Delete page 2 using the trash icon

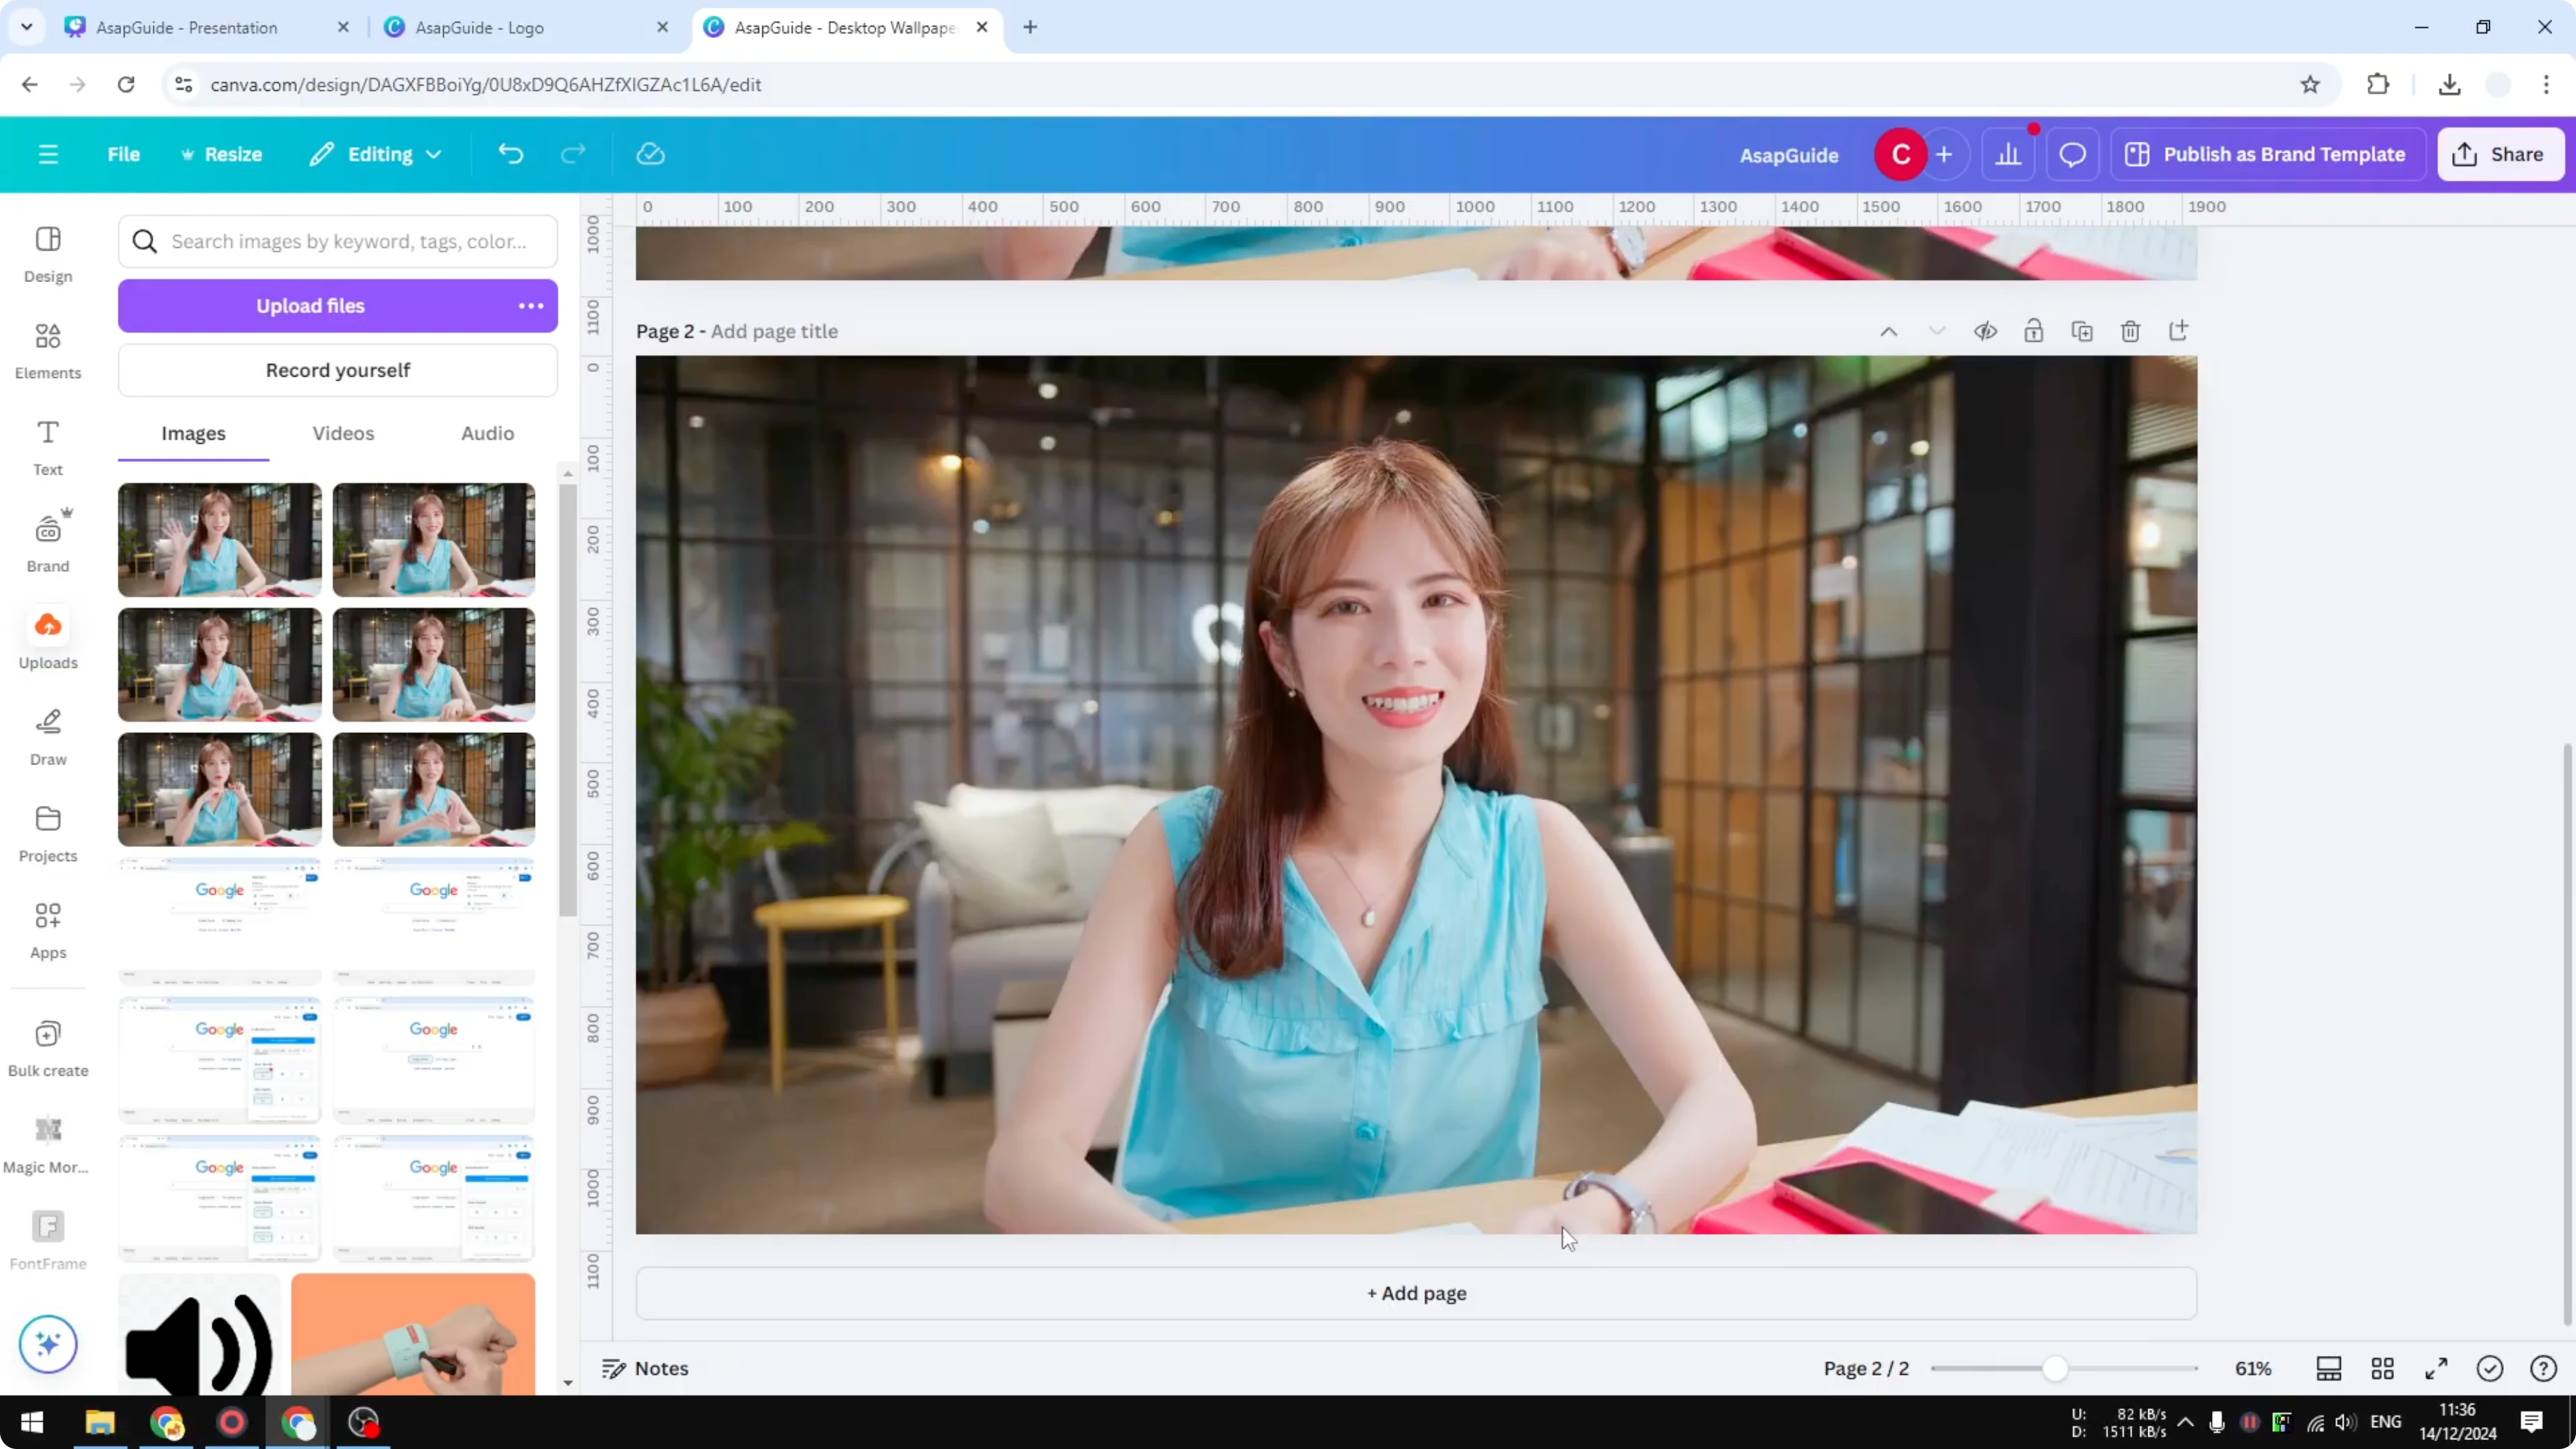pos(2130,331)
